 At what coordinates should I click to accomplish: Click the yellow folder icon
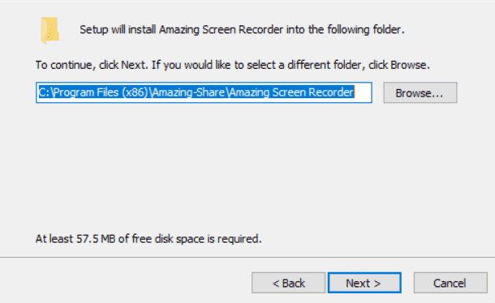pos(49,30)
